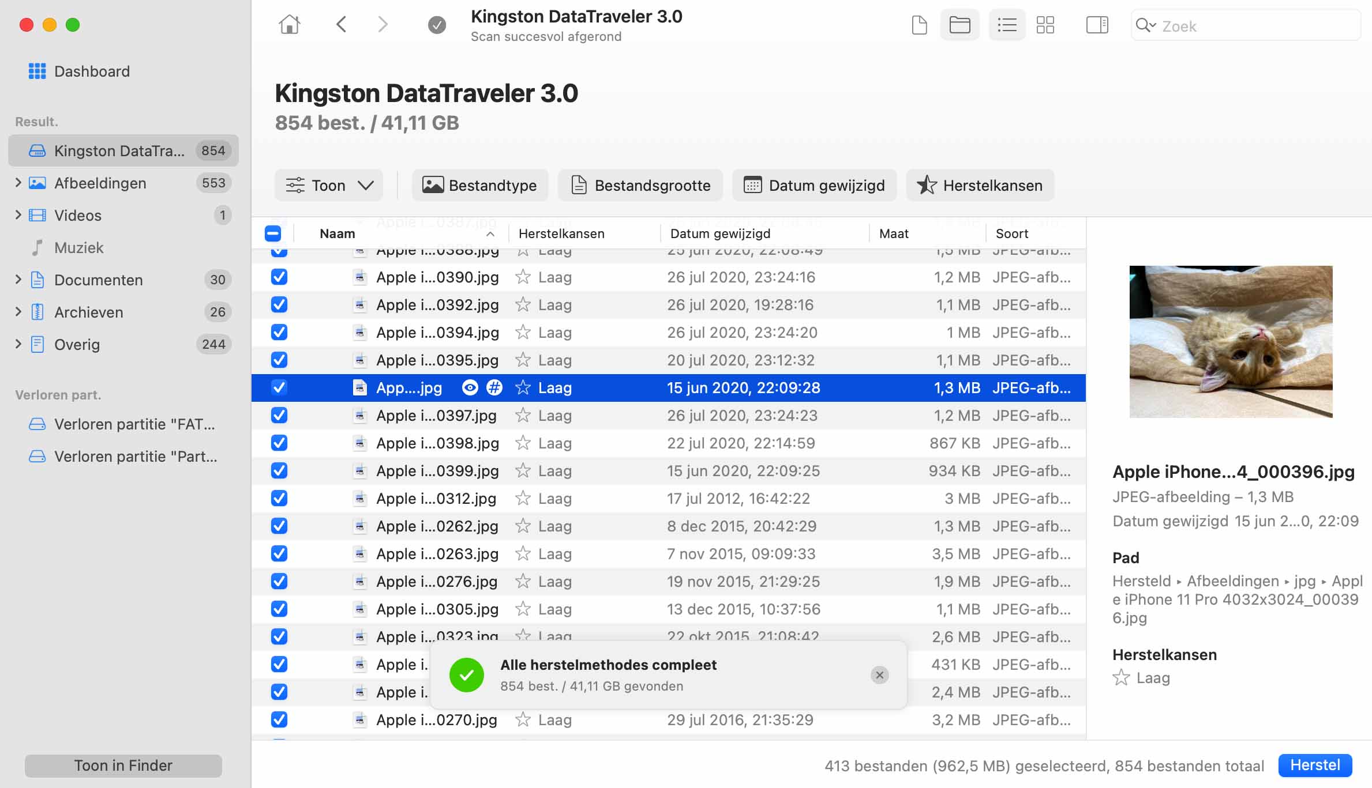Uncheck the checkbox for Apple i...0394.jpg

[x=279, y=332]
